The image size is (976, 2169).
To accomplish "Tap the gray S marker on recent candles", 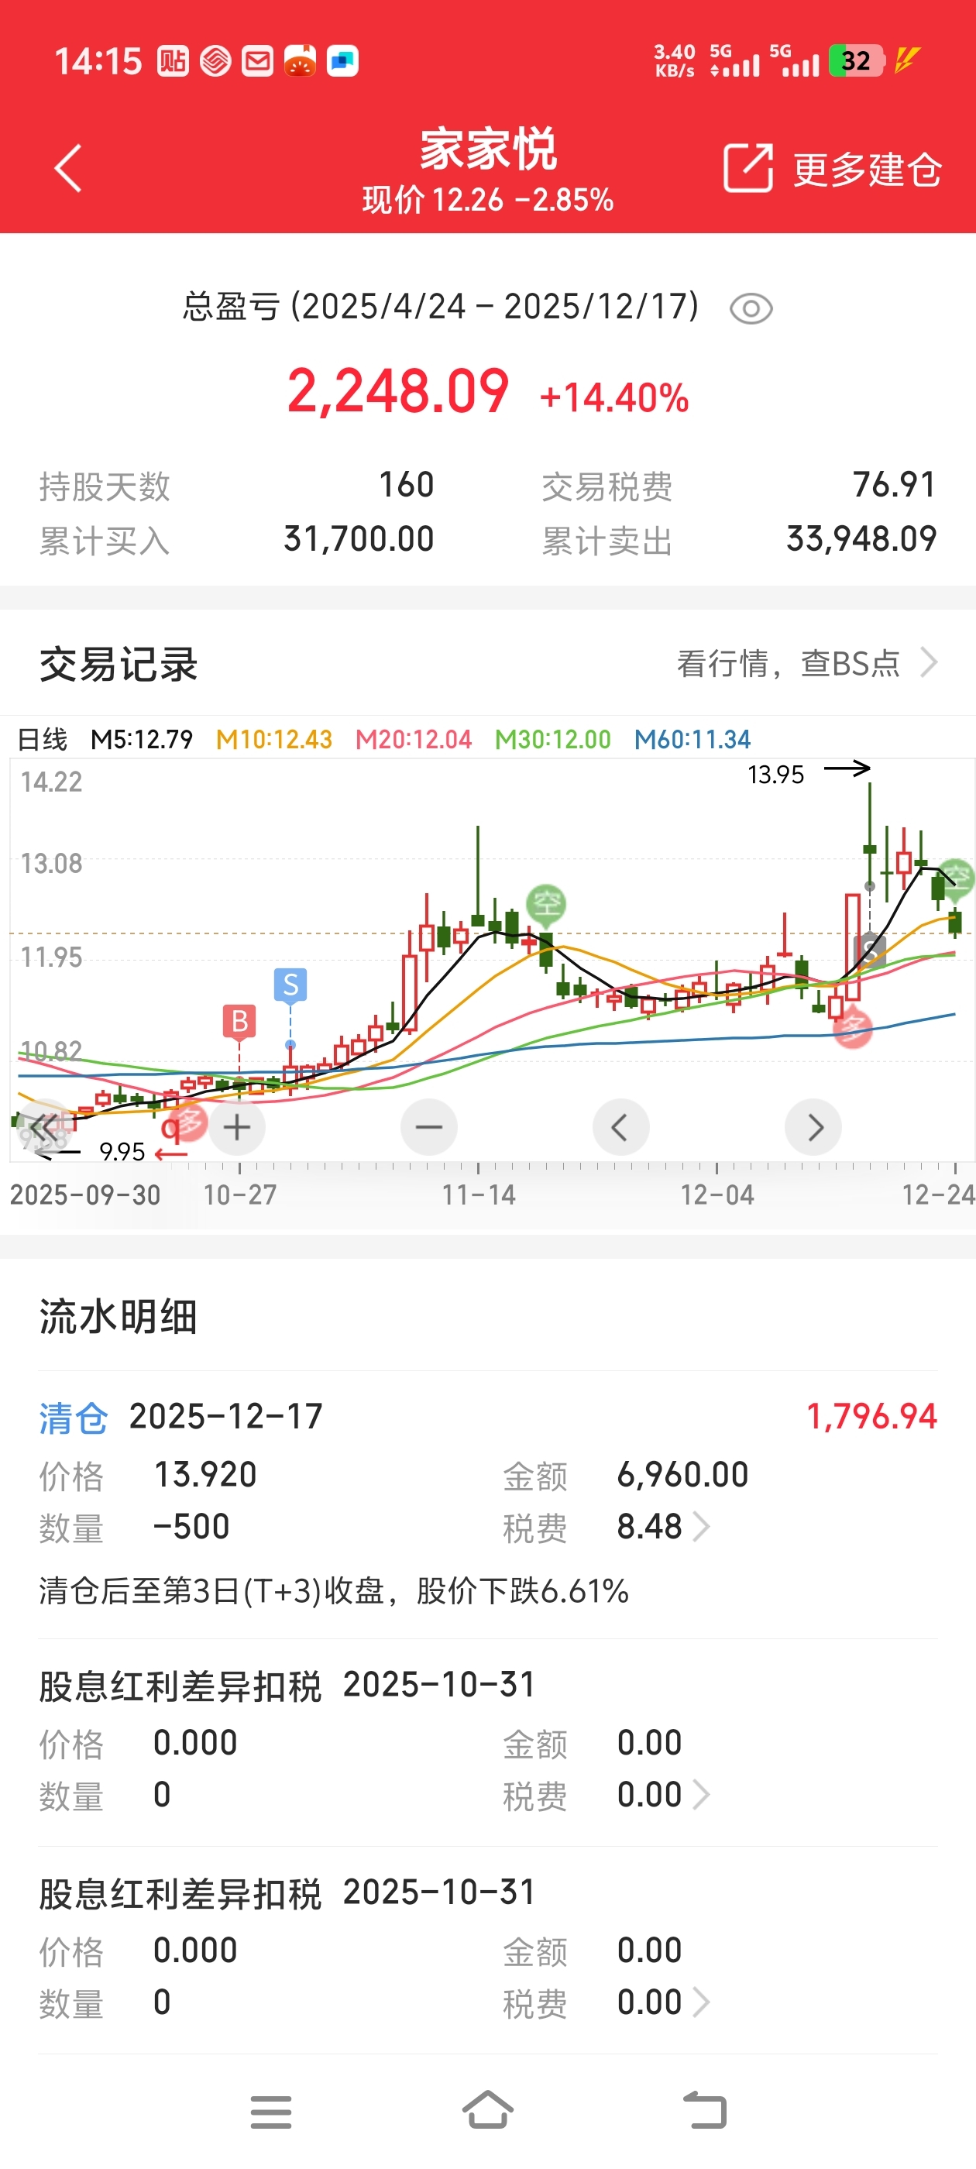I will click(870, 950).
